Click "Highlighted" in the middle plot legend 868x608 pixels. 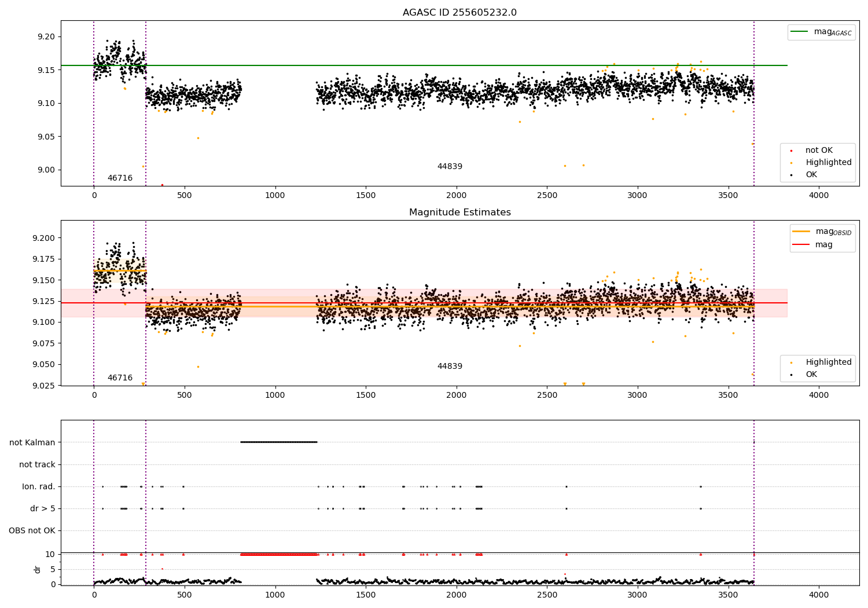tap(828, 362)
